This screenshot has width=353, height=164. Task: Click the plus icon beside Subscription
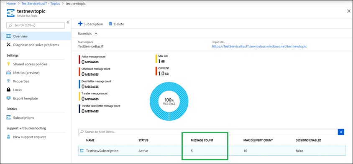coord(80,24)
